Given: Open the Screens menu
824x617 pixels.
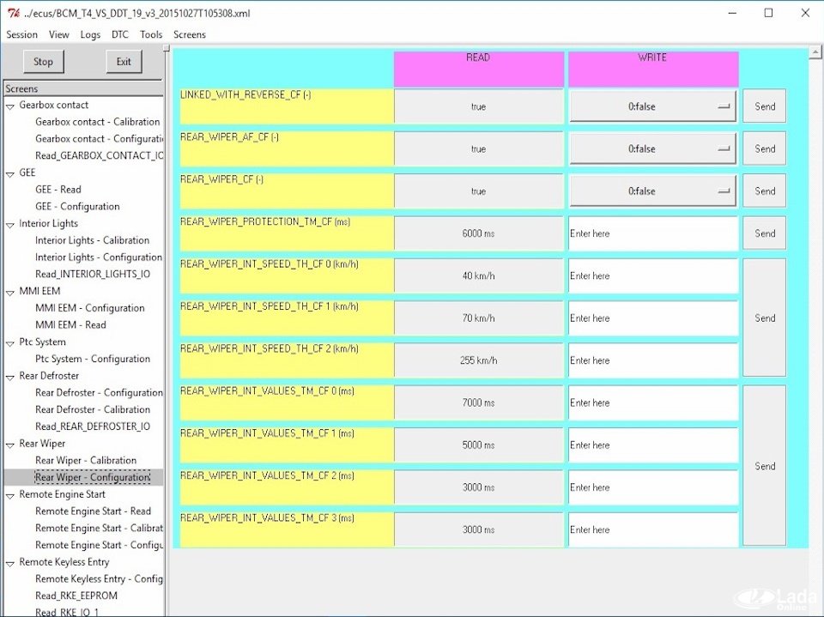Looking at the screenshot, I should tap(189, 34).
